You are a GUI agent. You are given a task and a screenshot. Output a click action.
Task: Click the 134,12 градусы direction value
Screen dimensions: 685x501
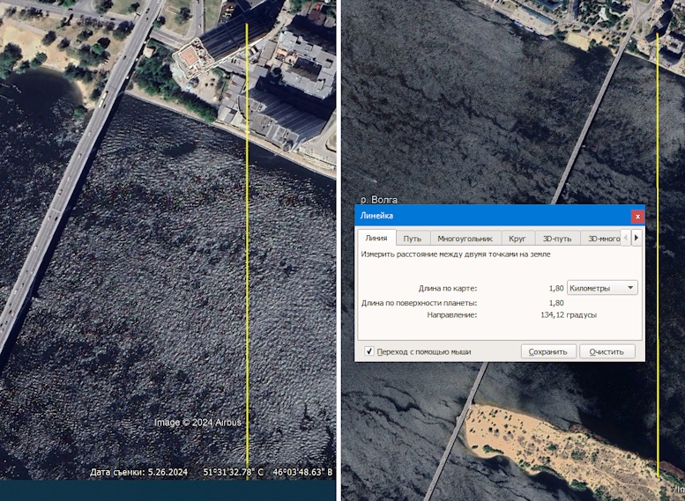pos(569,314)
